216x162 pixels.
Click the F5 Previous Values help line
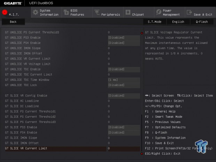[163, 122]
